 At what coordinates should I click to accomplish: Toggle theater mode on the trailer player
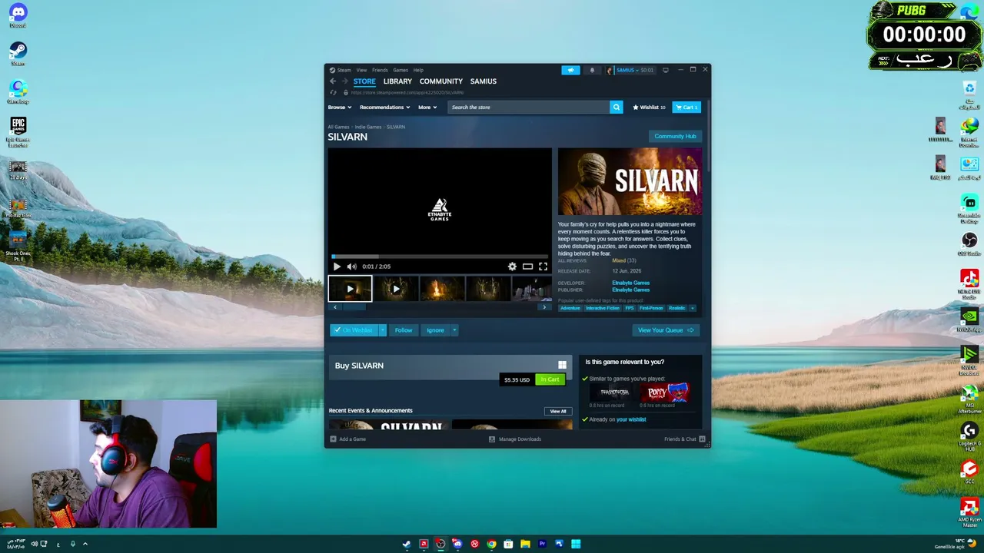527,267
